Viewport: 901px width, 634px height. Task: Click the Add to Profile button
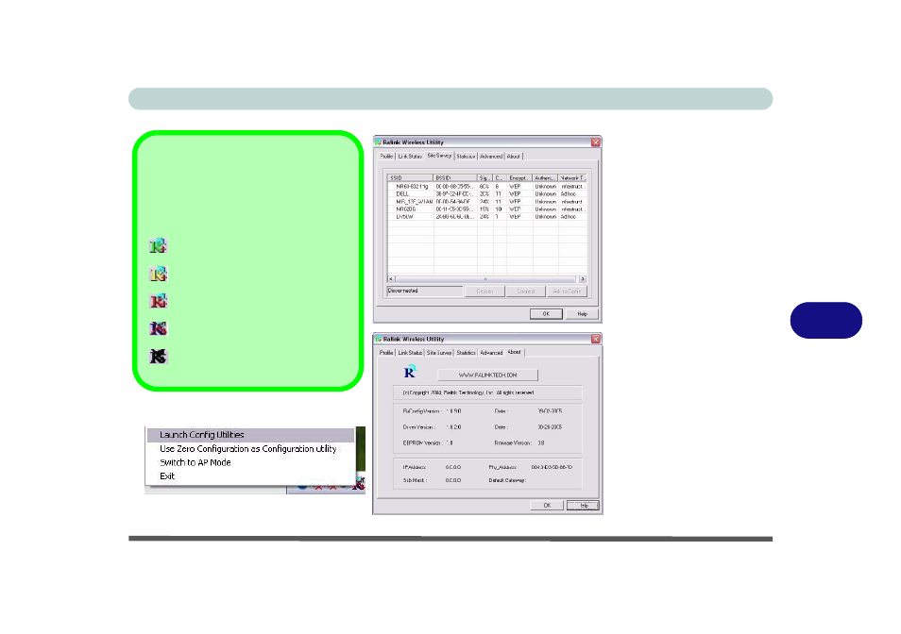pos(568,292)
